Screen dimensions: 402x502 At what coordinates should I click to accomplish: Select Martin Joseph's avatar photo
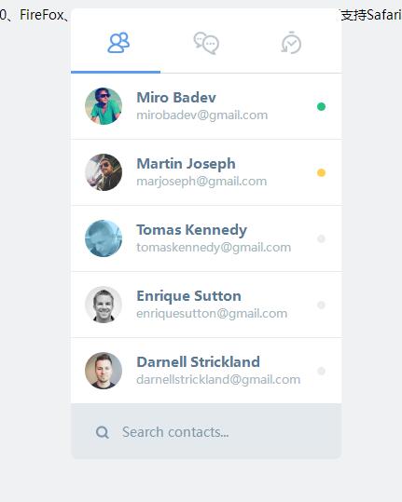(x=104, y=172)
